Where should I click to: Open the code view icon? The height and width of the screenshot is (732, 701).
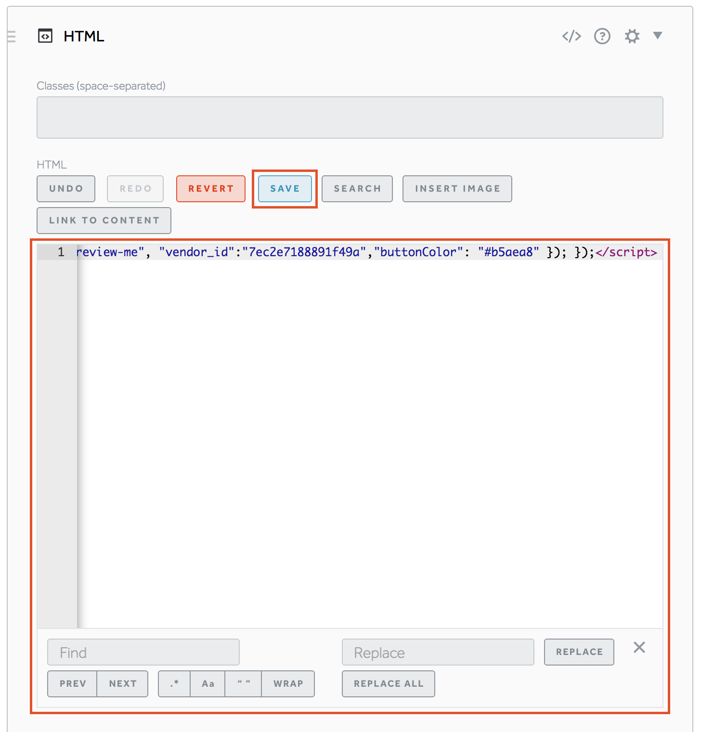tap(571, 36)
